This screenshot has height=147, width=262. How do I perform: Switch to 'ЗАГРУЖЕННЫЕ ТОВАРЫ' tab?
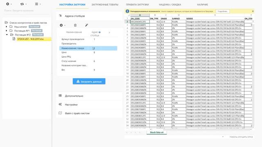click(105, 4)
